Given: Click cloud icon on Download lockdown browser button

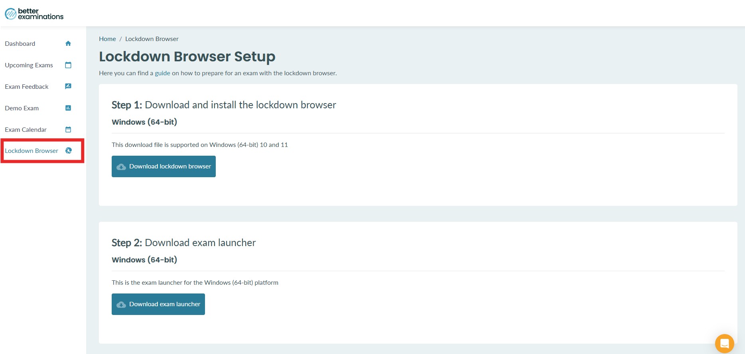Looking at the screenshot, I should 121,167.
